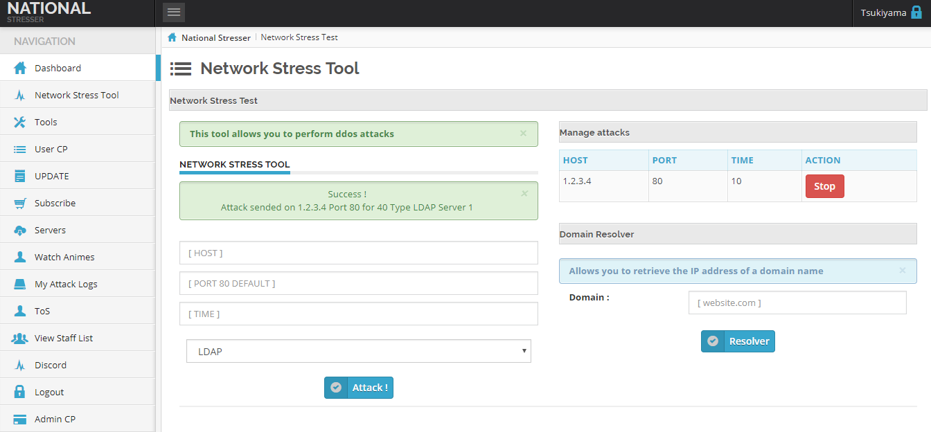
Task: Open User CP list icon
Action: [20, 149]
